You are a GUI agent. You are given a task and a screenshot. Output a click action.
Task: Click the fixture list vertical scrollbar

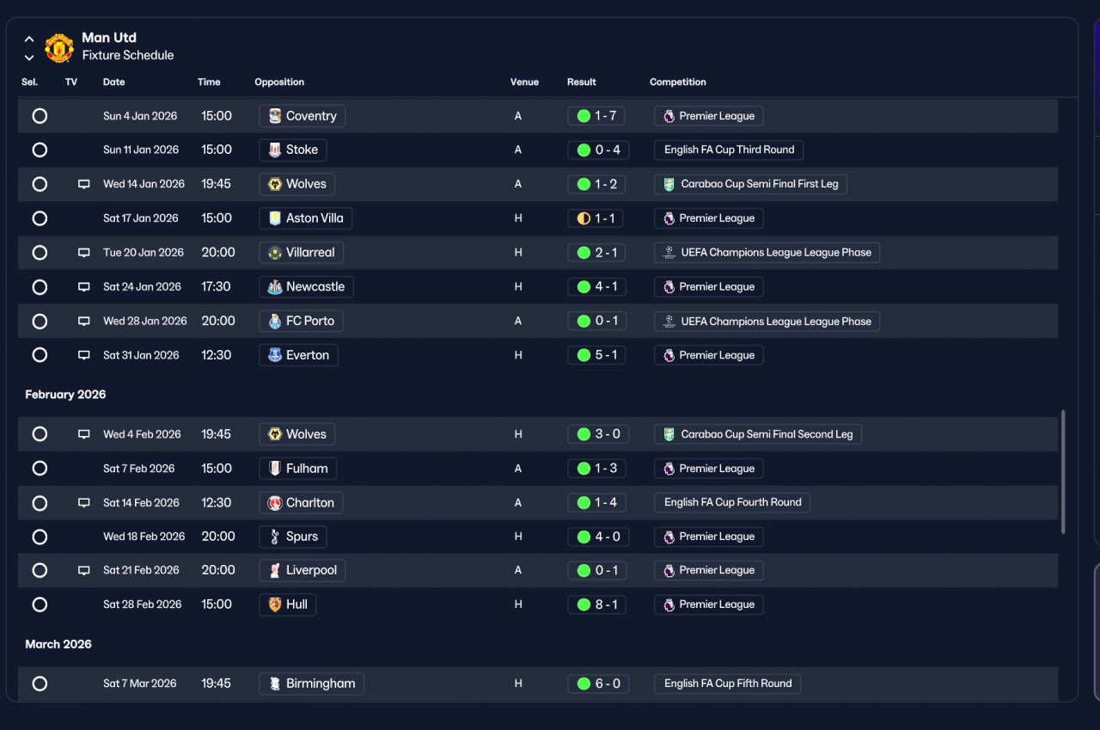click(1063, 471)
